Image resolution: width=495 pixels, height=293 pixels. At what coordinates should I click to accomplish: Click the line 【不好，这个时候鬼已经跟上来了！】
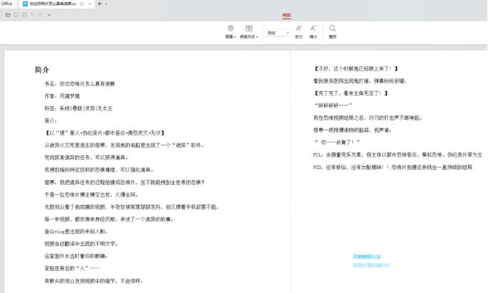(x=356, y=68)
